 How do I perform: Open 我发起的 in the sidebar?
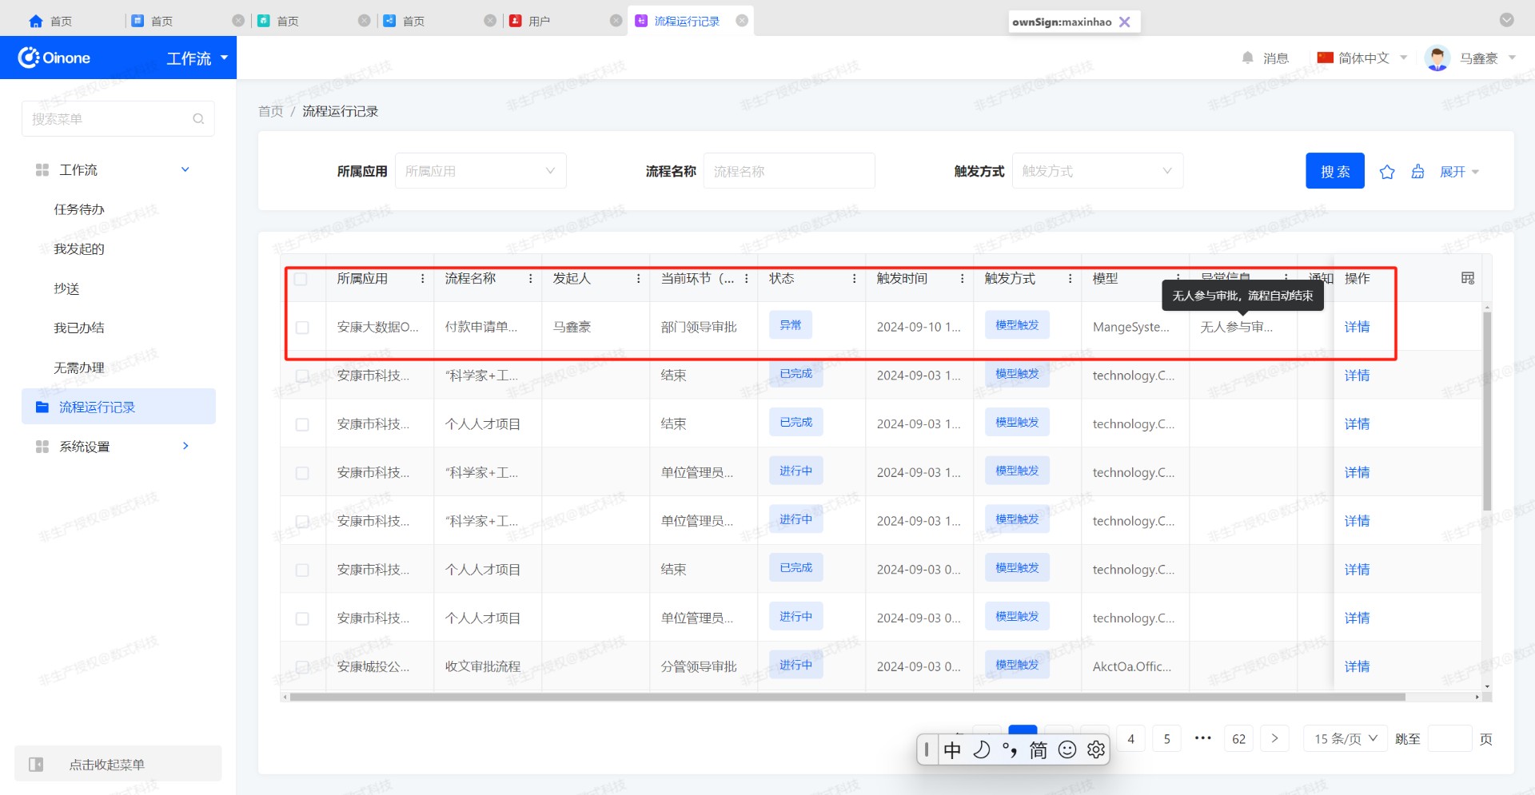[x=79, y=248]
